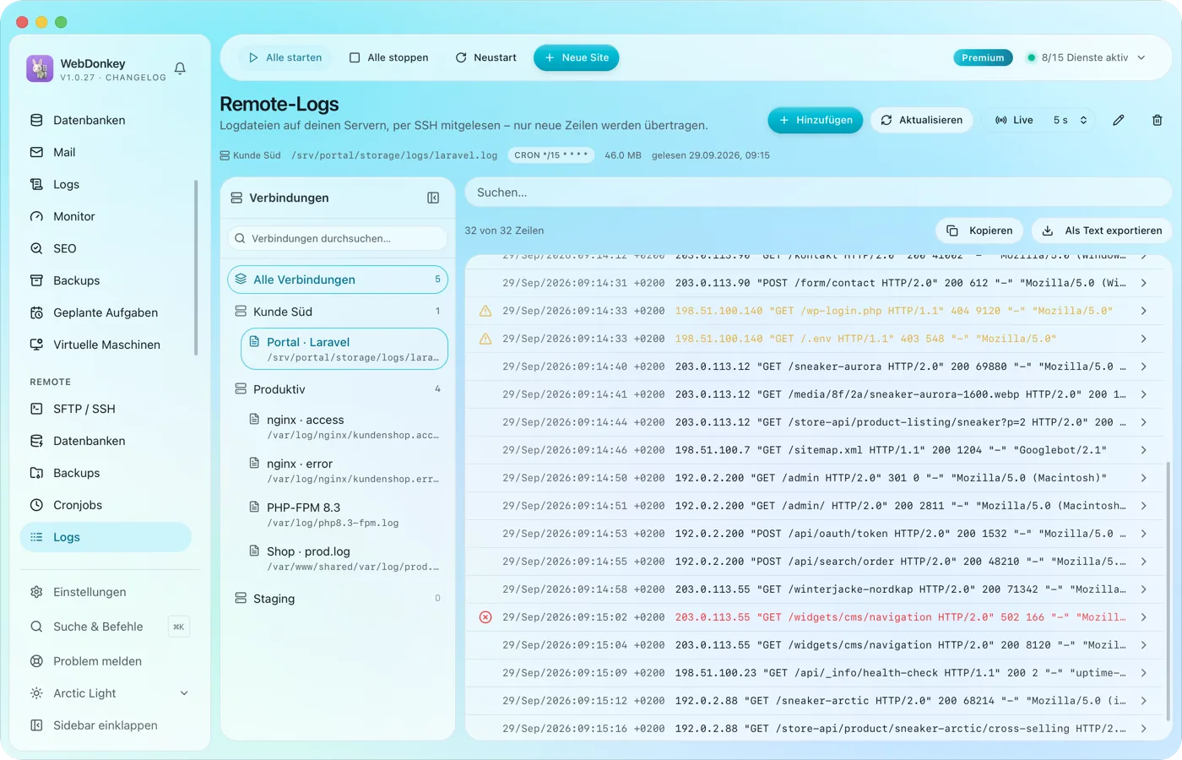This screenshot has width=1182, height=760.
Task: Focus Verbindungen durchsuchen search field
Action: pyautogui.click(x=338, y=238)
